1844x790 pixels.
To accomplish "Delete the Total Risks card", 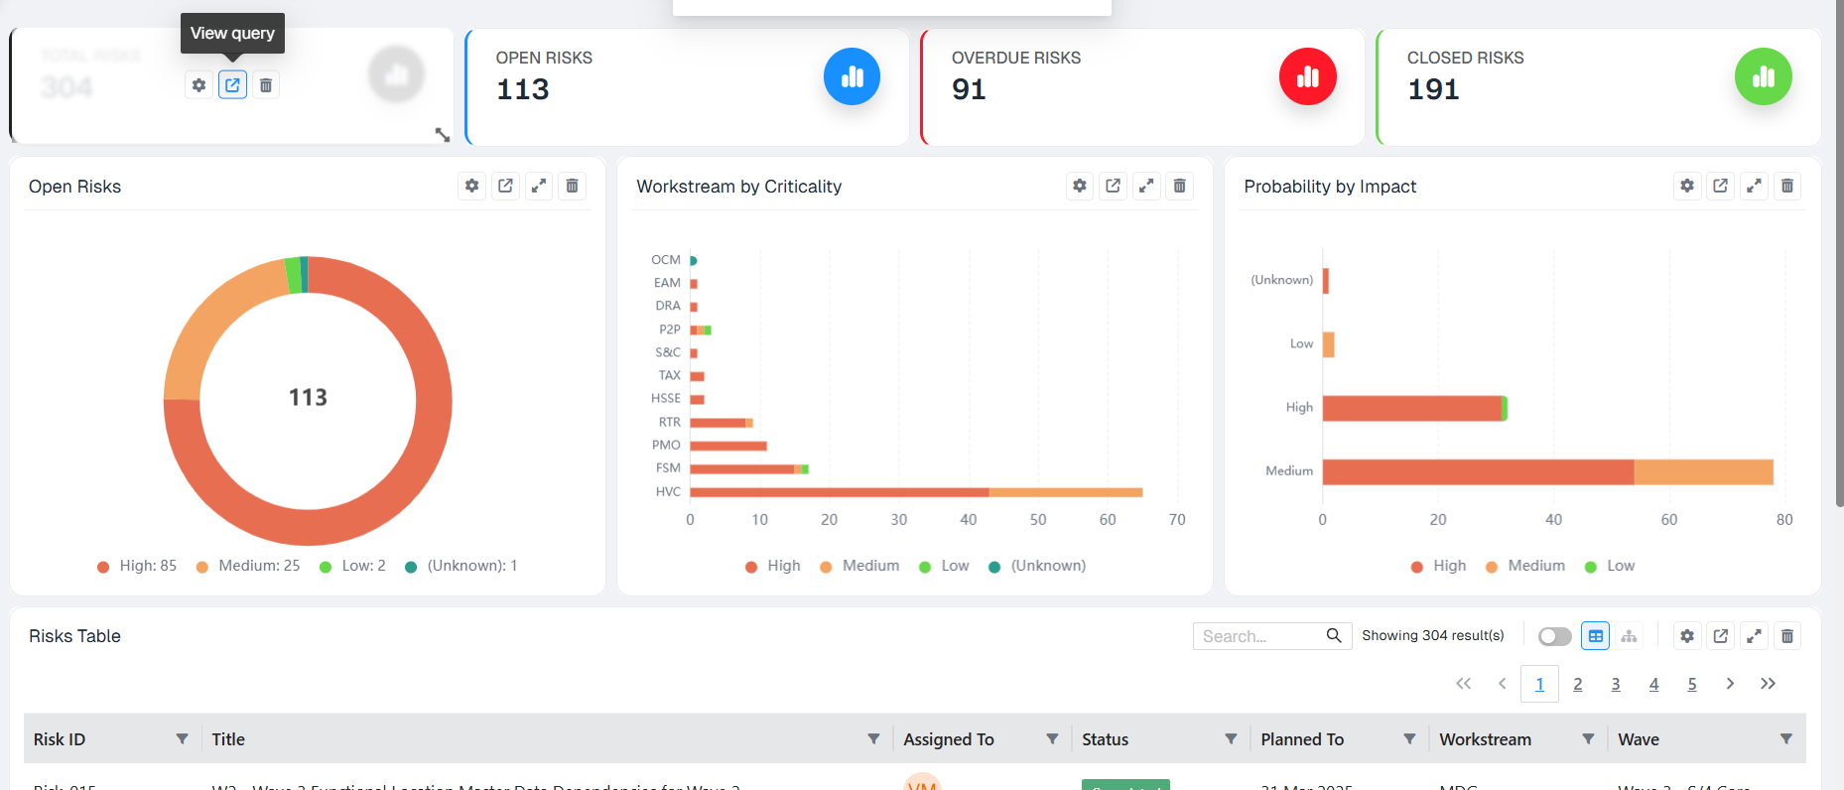I will click(266, 85).
